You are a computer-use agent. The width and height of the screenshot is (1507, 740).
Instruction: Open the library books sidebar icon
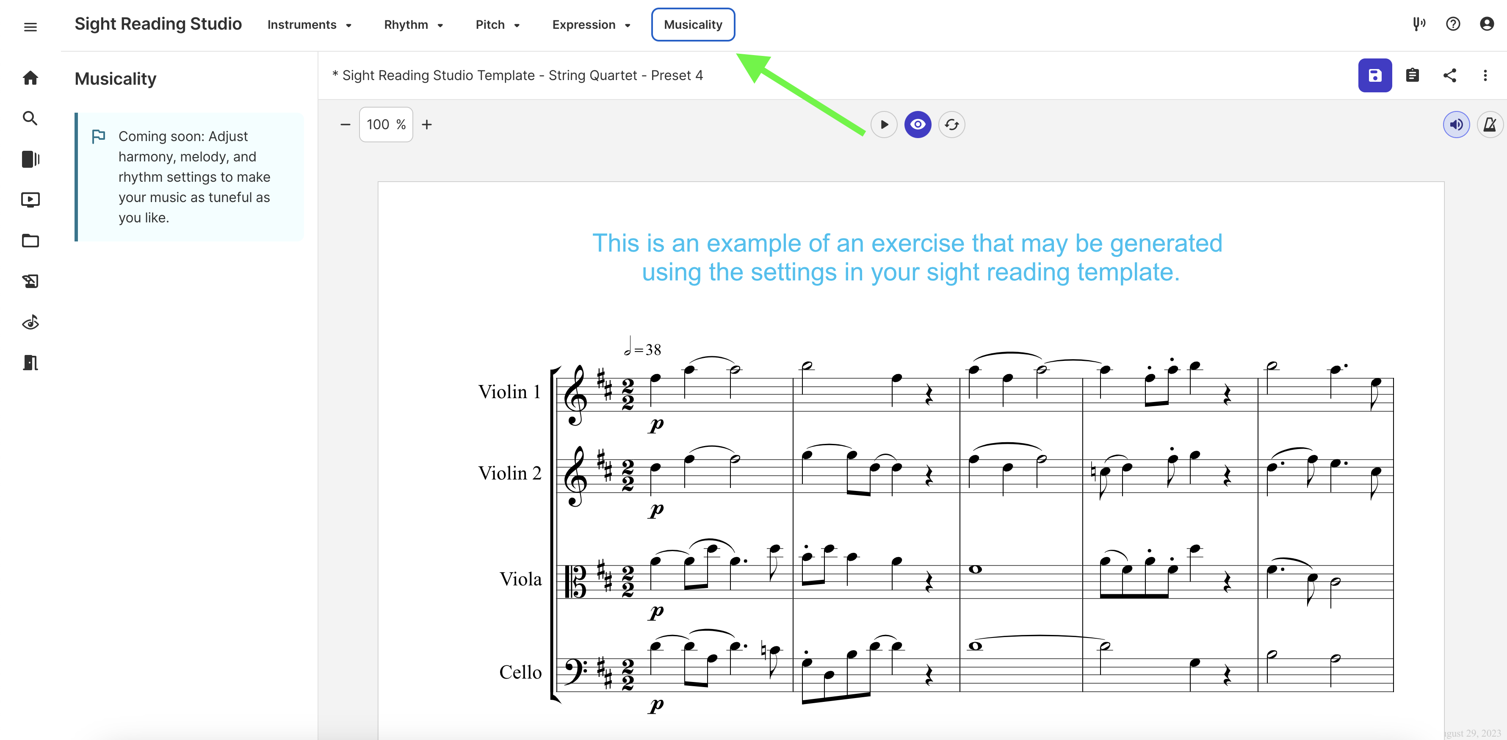point(30,159)
